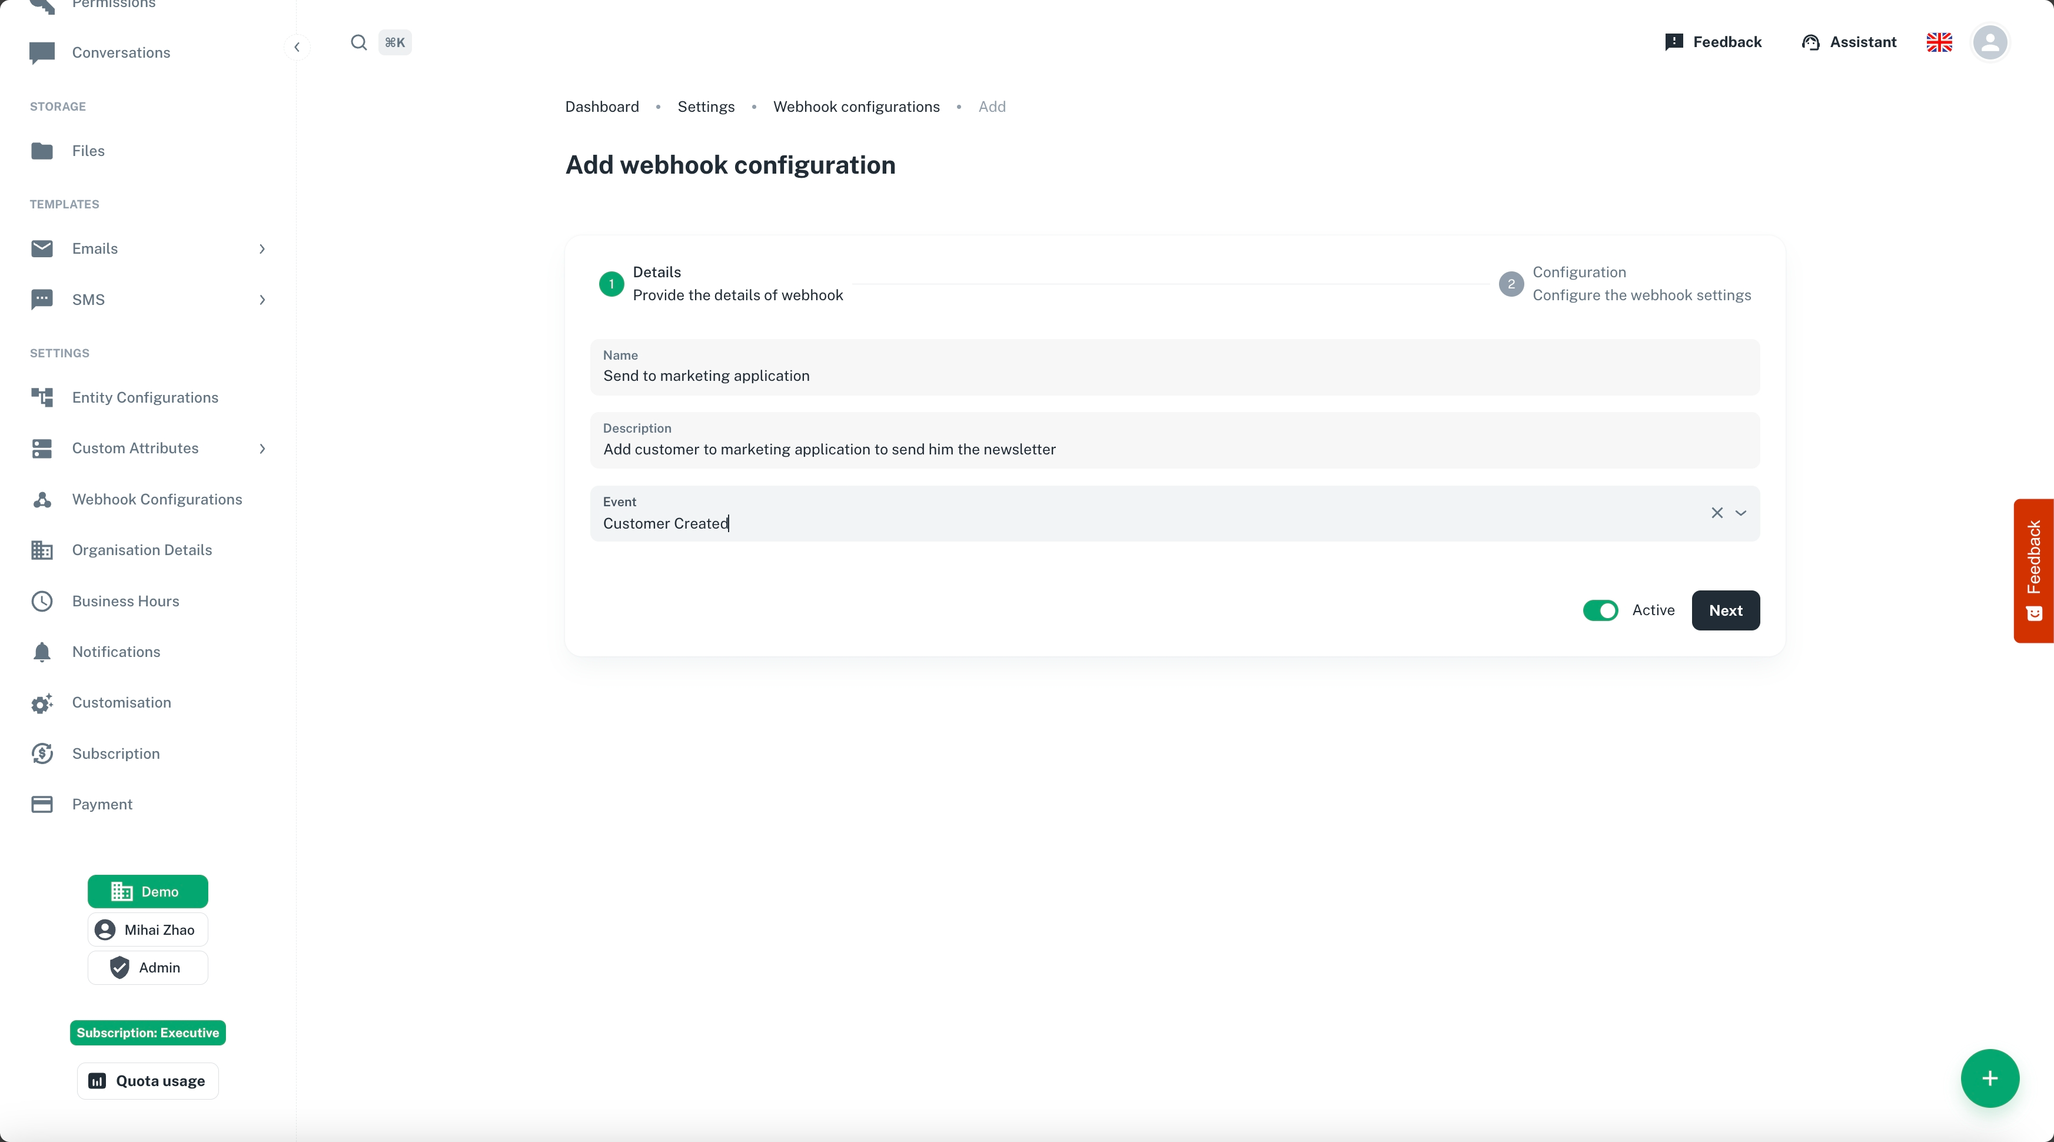
Task: Expand the Custom Attributes submenu
Action: pyautogui.click(x=261, y=448)
